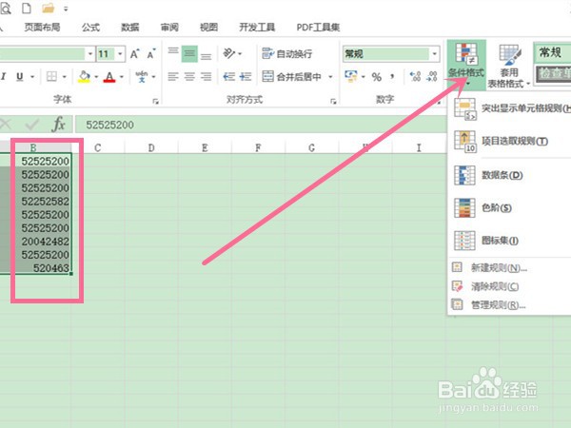
Task: Expand Merge & Center dropdown arrow
Action: click(x=330, y=76)
